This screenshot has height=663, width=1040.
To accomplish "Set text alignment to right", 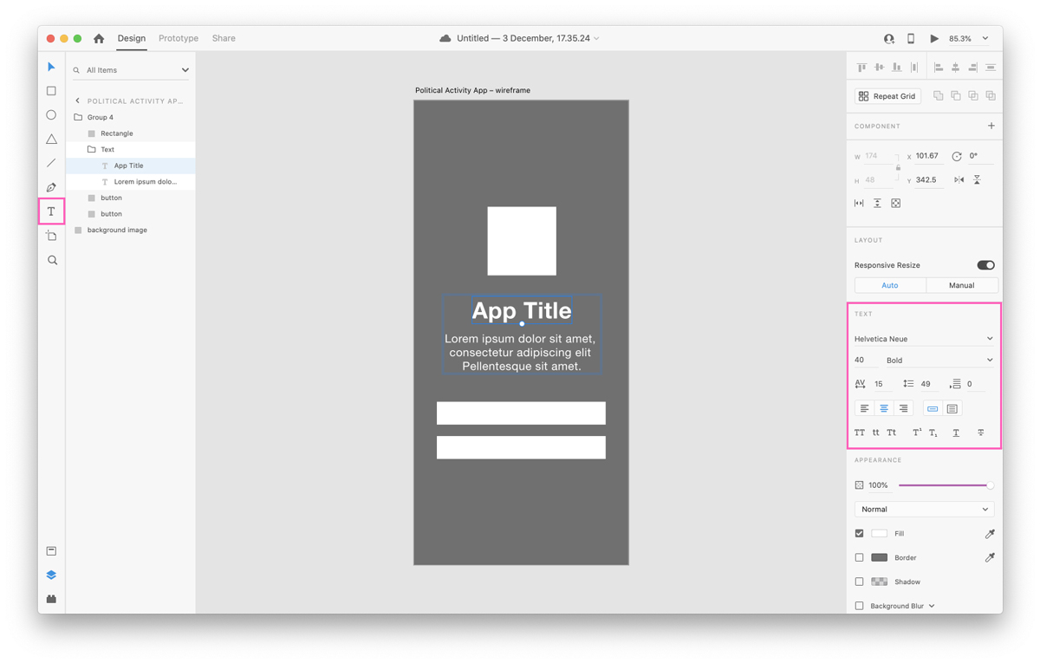I will (903, 408).
